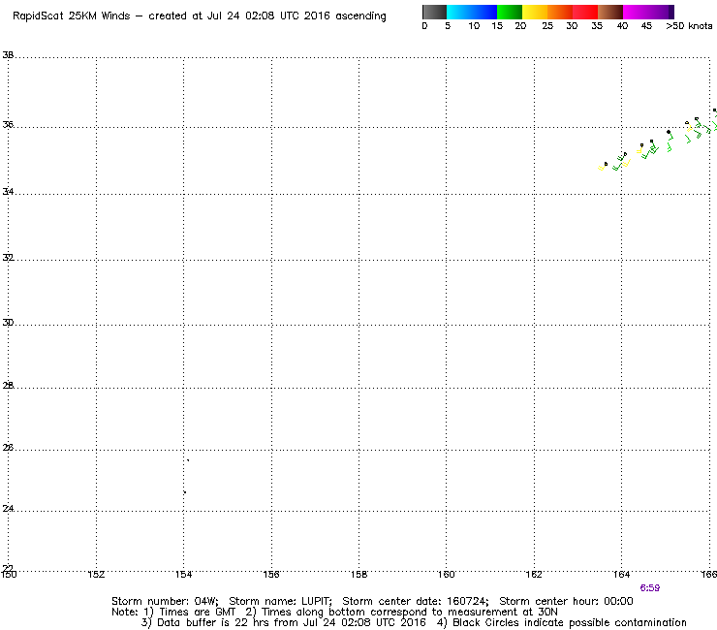This screenshot has width=717, height=630.
Task: Click the "Storm number: 04W;" text
Action: tap(165, 601)
